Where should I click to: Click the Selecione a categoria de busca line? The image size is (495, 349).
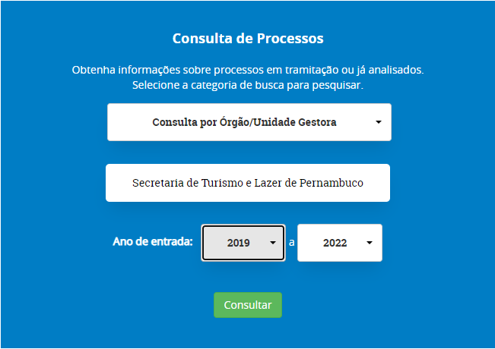click(x=248, y=85)
